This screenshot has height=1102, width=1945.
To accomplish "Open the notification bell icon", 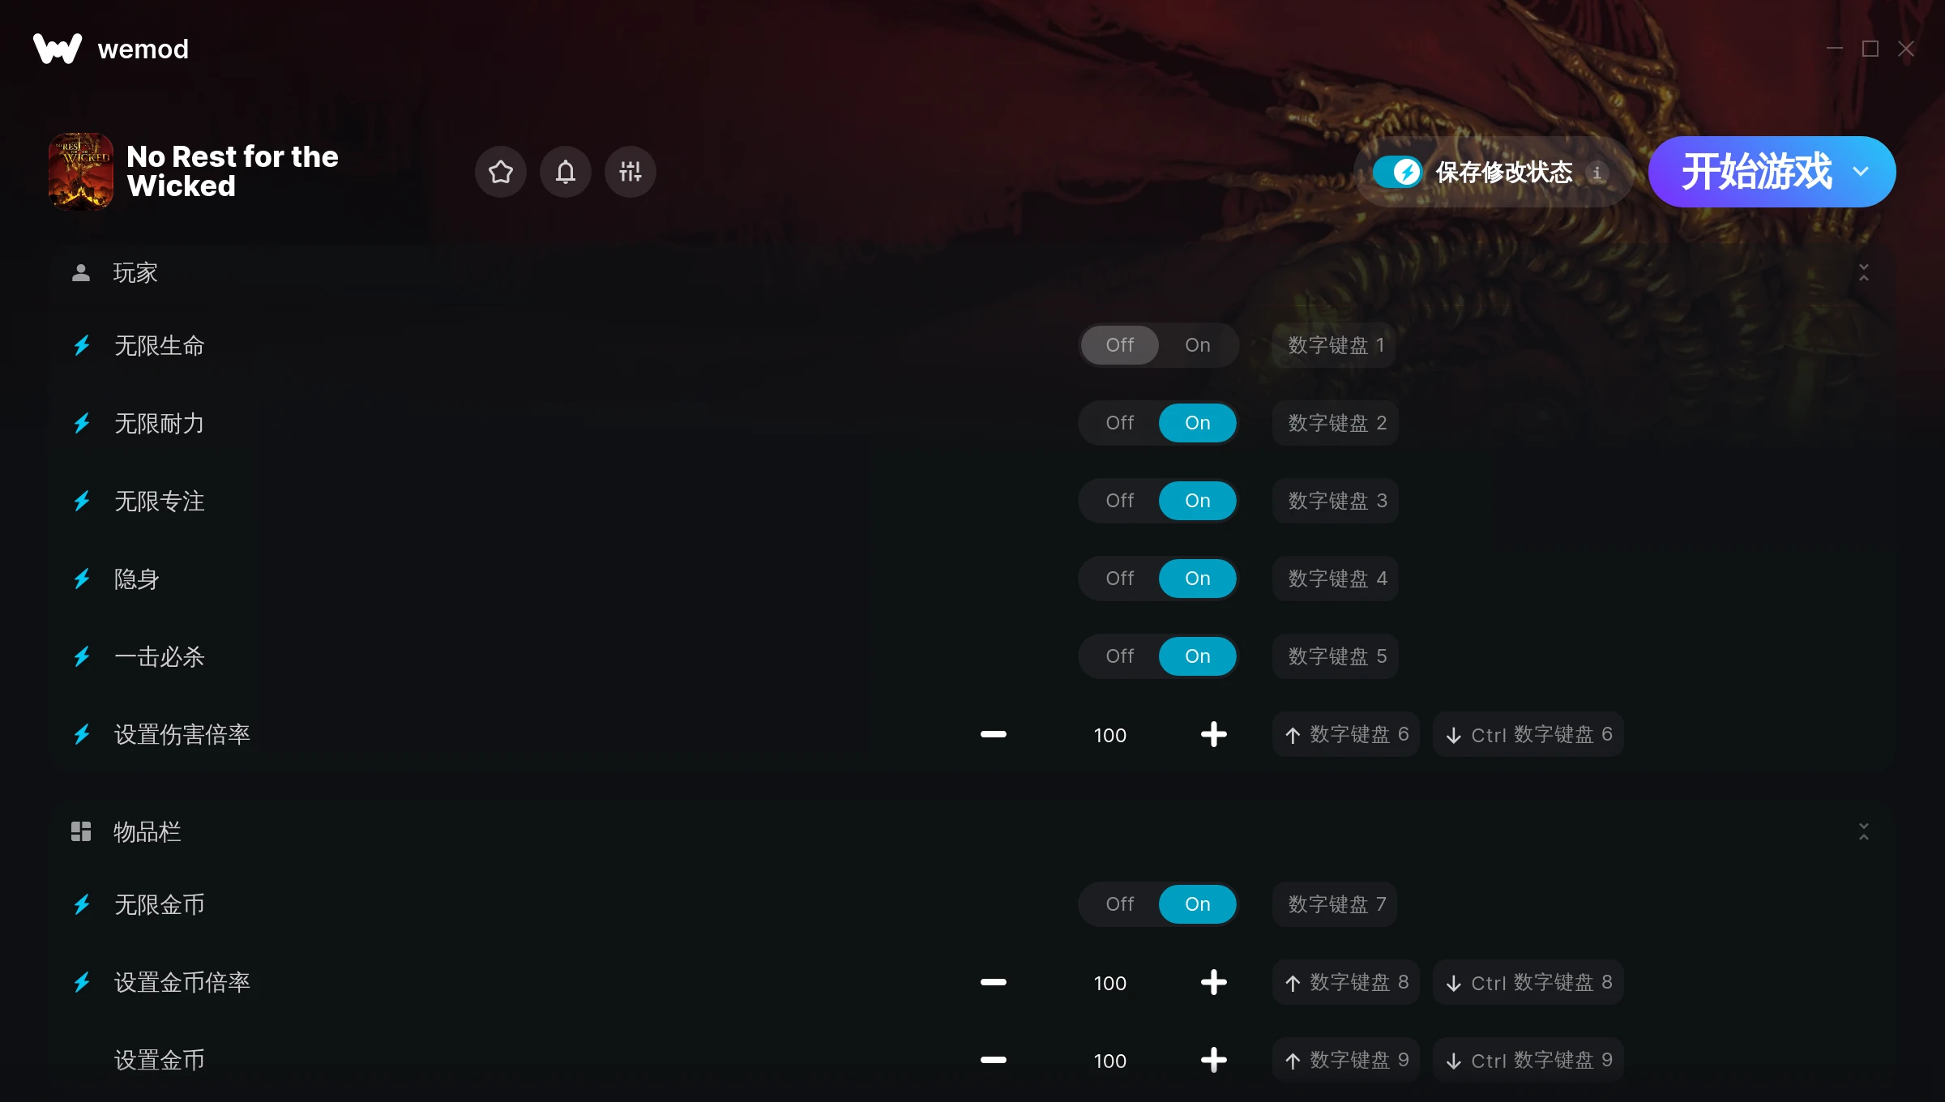I will pyautogui.click(x=565, y=172).
